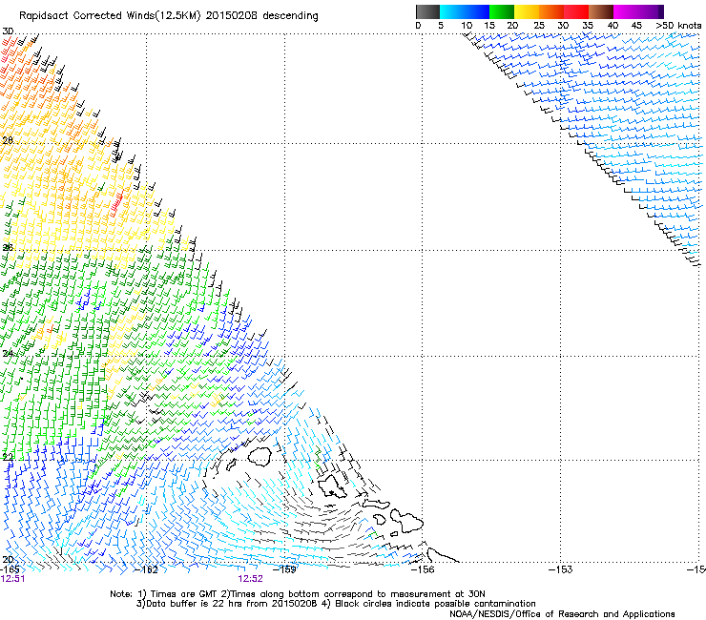Click the Molokai island outline

pos(377,505)
